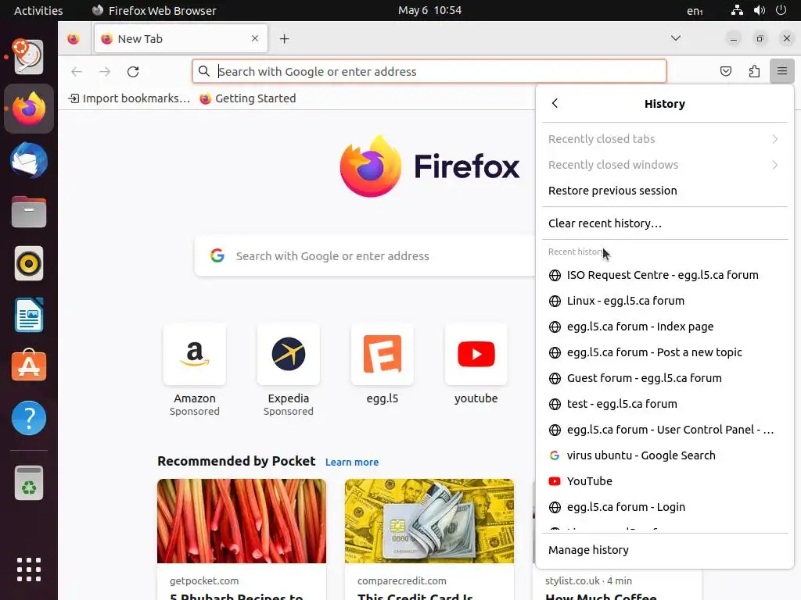801x600 pixels.
Task: Click the Learn more link next to Pocket
Action: click(352, 462)
